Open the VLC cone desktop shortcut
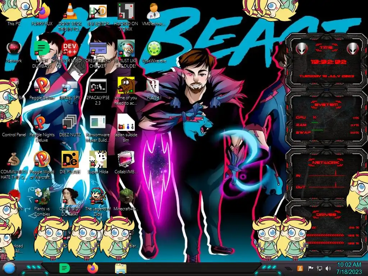 point(70,17)
